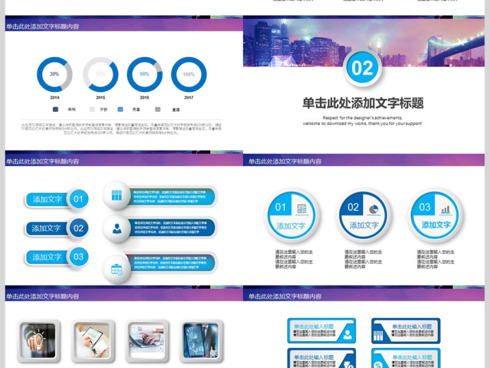Click the 单击此处添加文字标题 section heading
The height and width of the screenshot is (368, 490).
pos(363,103)
